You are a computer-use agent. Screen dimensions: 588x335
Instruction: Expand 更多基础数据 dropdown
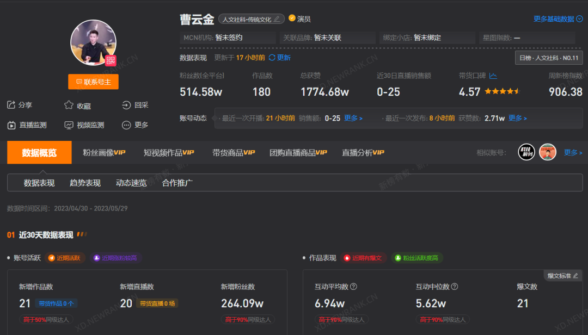coord(559,18)
